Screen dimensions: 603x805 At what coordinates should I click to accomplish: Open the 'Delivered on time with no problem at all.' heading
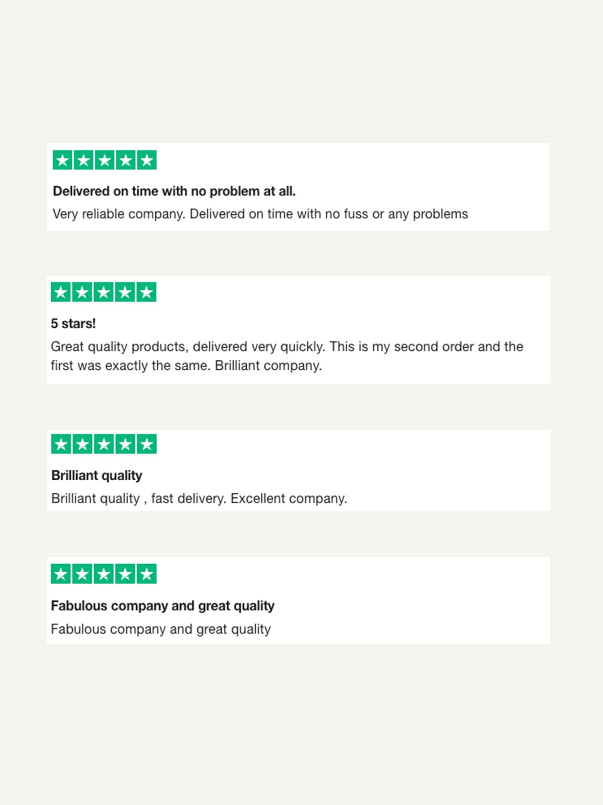(174, 191)
